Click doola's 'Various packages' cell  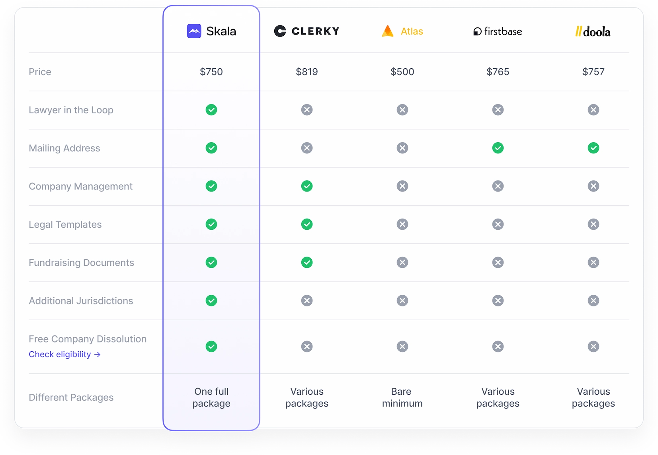coord(594,397)
